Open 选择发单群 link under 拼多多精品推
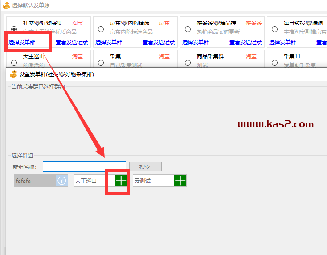 [x=196, y=42]
